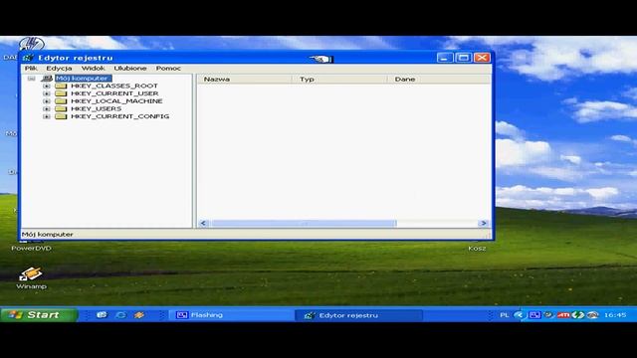This screenshot has width=637, height=358.
Task: Open the Winamp desktop shortcut icon
Action: click(x=31, y=274)
